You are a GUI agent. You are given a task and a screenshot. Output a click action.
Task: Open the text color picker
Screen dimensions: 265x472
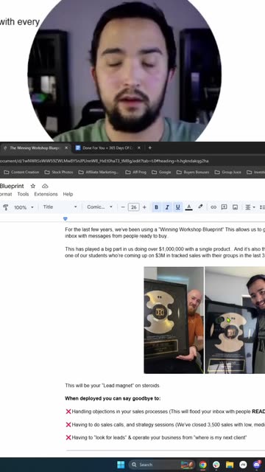coord(188,207)
